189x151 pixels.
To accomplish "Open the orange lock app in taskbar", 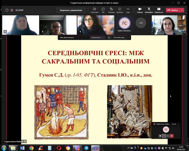I will pyautogui.click(x=68, y=148).
